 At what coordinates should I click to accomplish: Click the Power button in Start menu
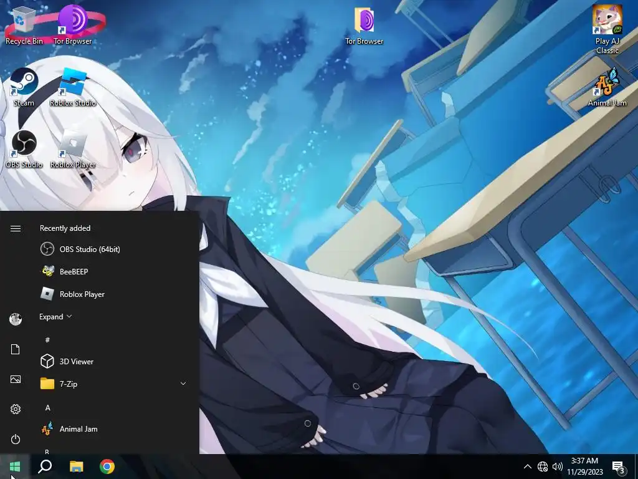pos(16,439)
